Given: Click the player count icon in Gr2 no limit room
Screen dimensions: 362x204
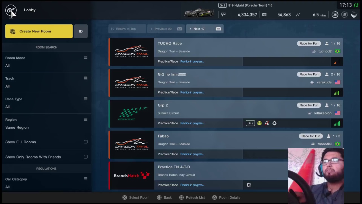Looking at the screenshot, I should (327, 74).
